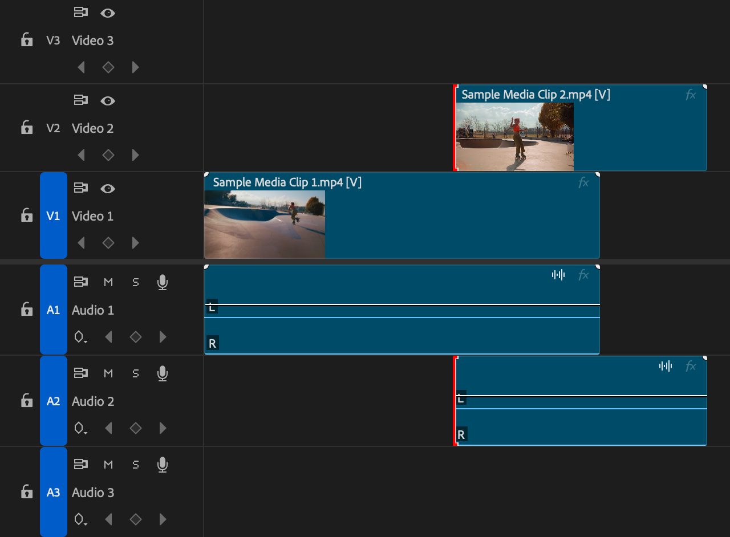Toggle A2 track targeting button
This screenshot has height=537, width=730.
point(53,401)
